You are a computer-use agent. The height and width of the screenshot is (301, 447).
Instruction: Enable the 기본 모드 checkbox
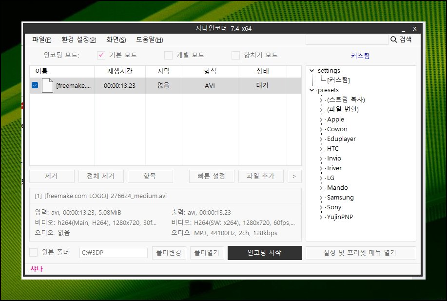click(x=101, y=55)
